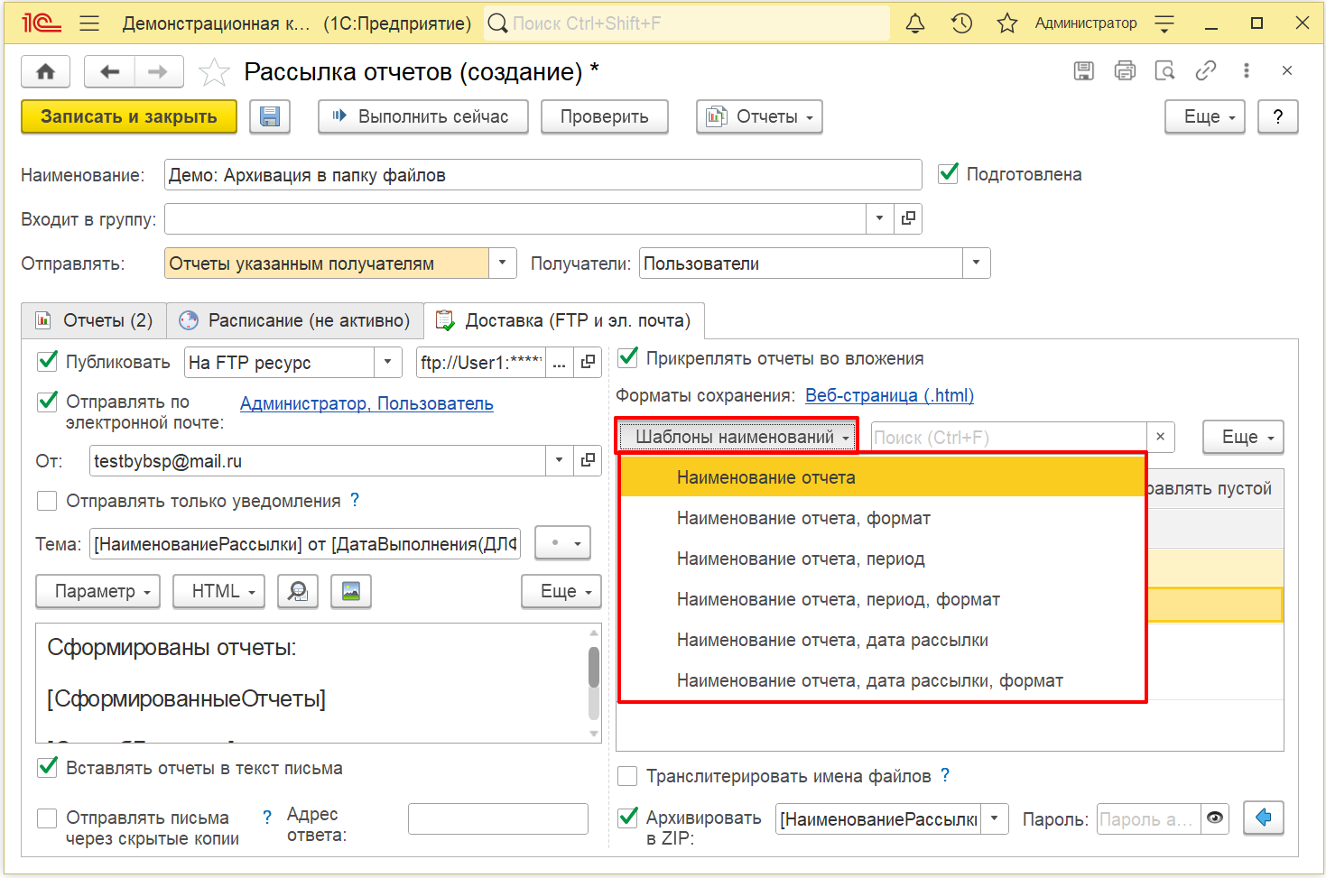Screen dimensions: 1326x878
Task: Click the preview magnifier icon below subject
Action: (x=298, y=591)
